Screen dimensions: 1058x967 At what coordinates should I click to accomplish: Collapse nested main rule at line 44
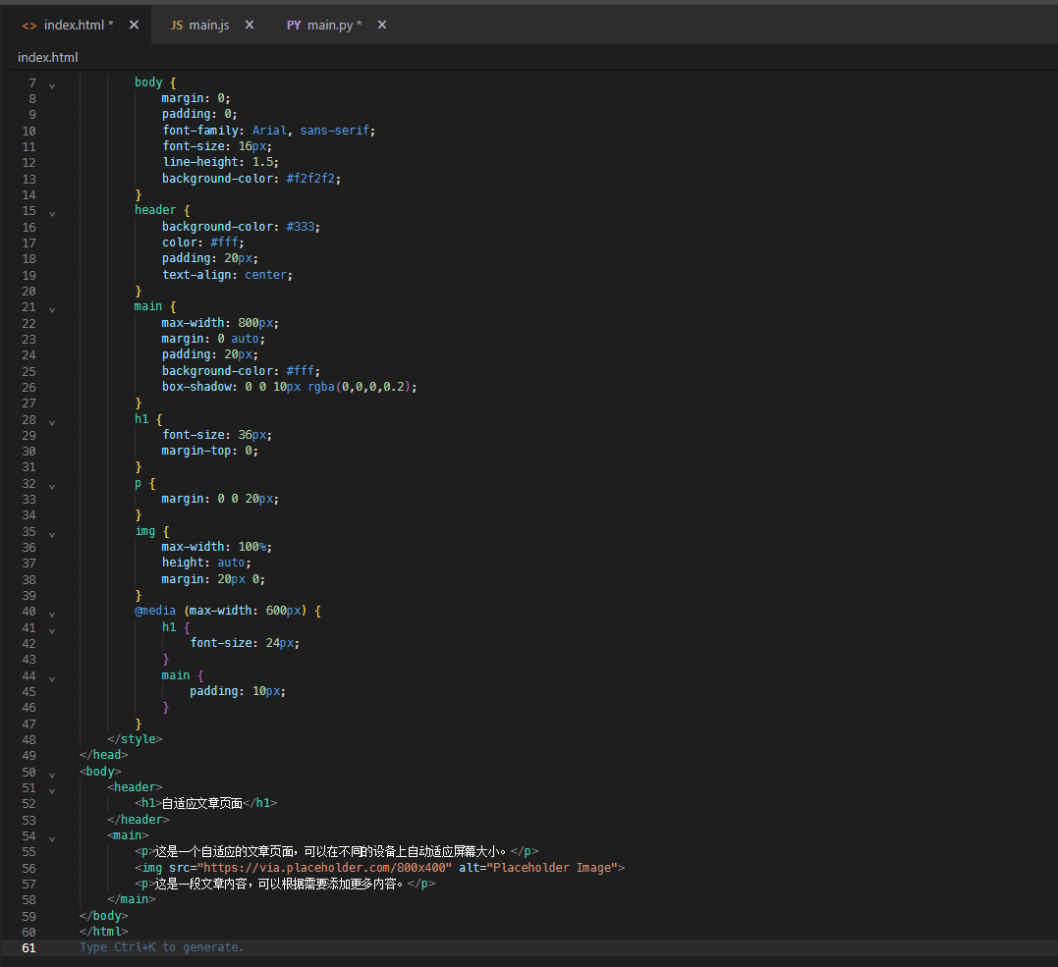coord(52,679)
